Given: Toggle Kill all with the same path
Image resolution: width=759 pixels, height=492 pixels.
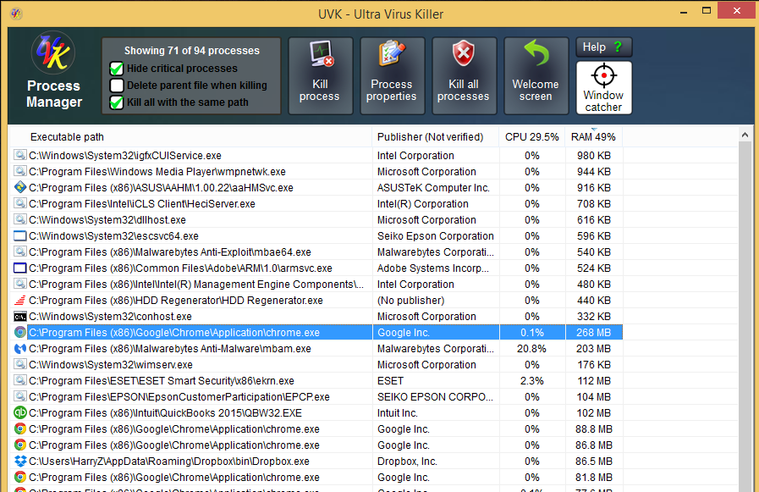Looking at the screenshot, I should pyautogui.click(x=116, y=102).
